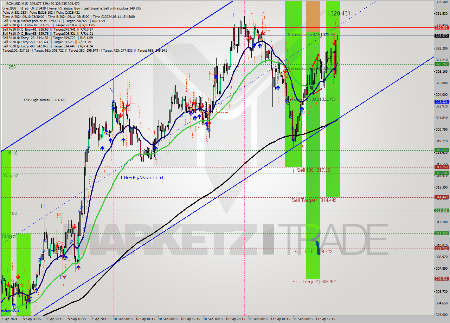This screenshot has width=450, height=323.
Task: Click the 312.180 price axis label
Action: 442,222
